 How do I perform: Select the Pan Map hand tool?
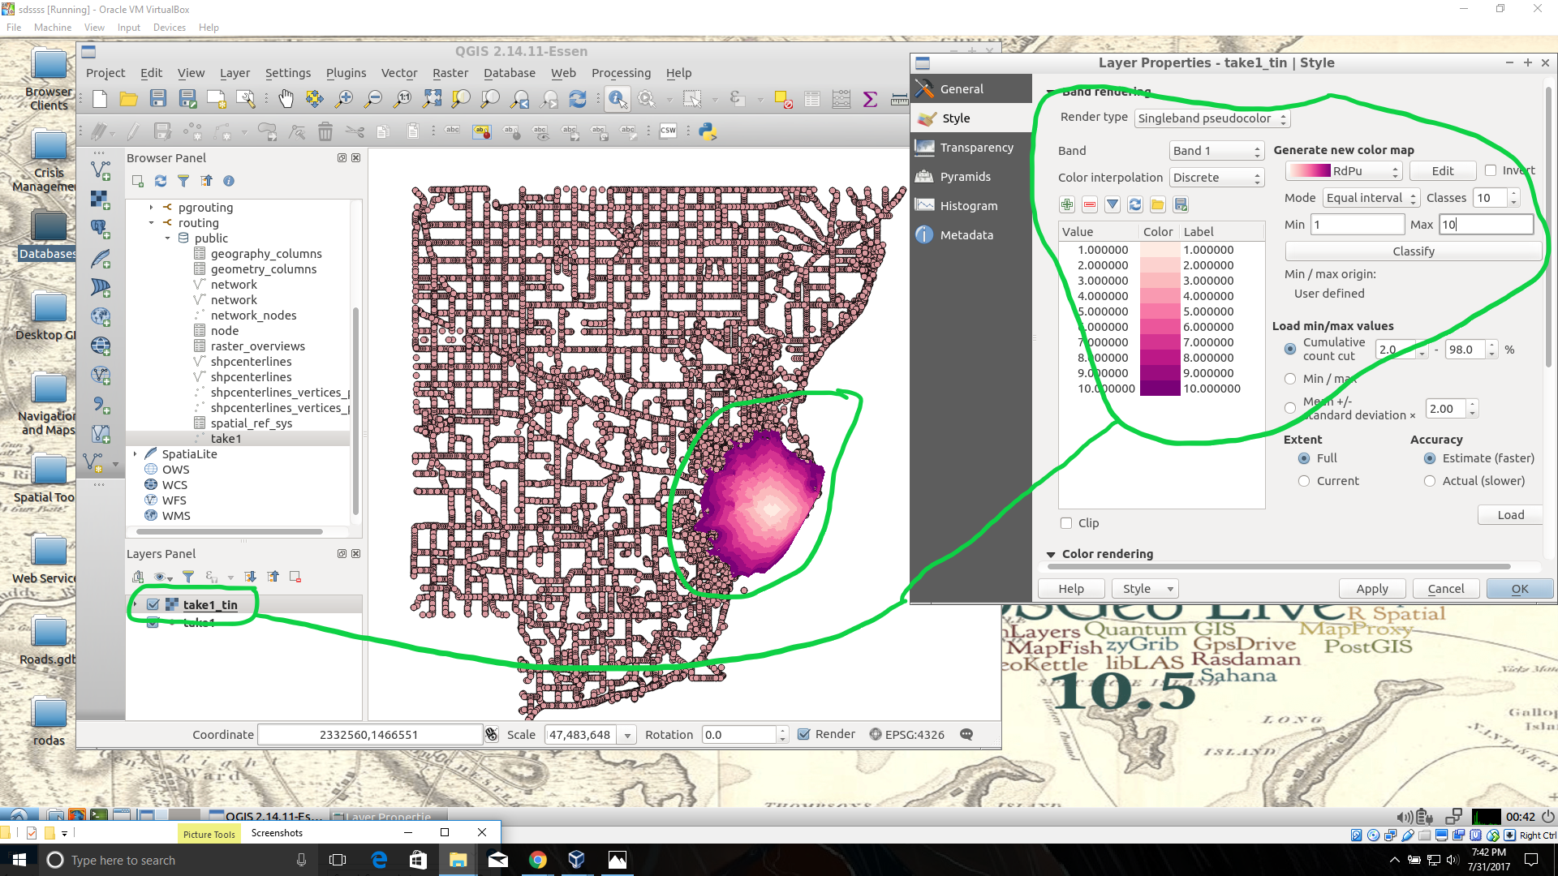click(286, 99)
